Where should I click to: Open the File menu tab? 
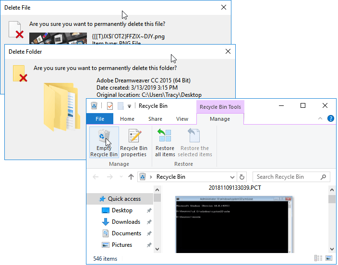coord(100,119)
